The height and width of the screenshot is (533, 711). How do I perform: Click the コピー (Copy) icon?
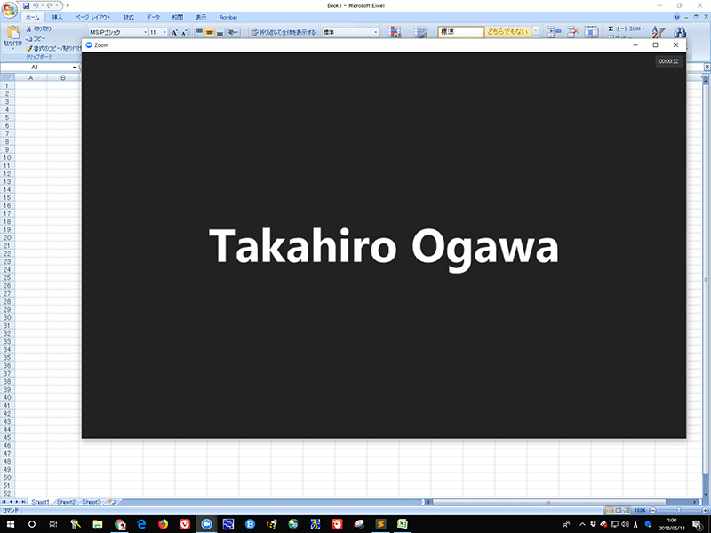coord(29,38)
